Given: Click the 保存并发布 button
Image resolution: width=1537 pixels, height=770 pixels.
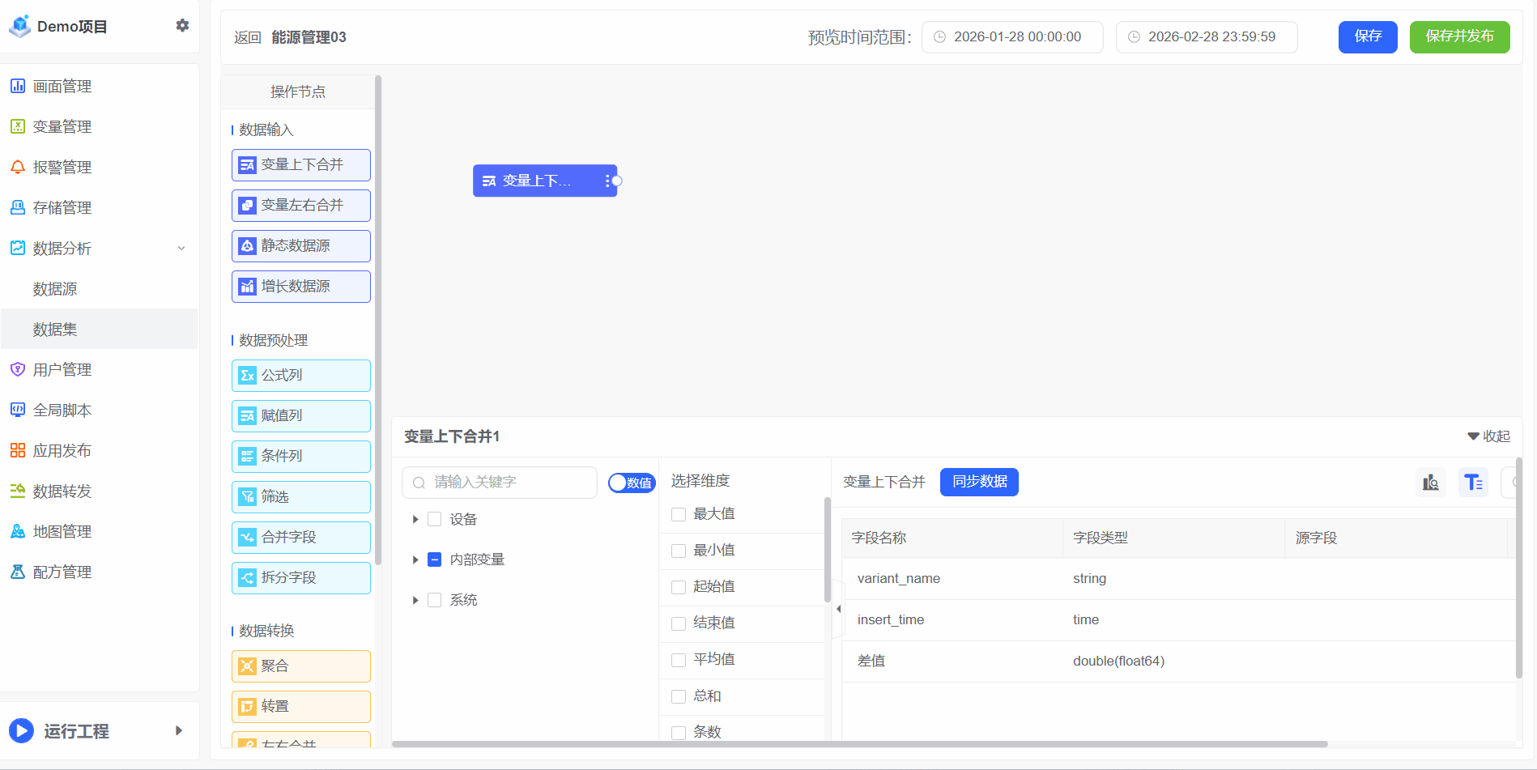Looking at the screenshot, I should click(1459, 36).
